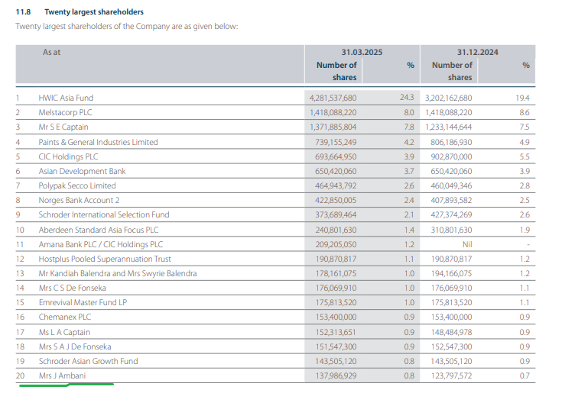Click share count "178,161,075"
This screenshot has height=393, width=562.
pos(336,274)
